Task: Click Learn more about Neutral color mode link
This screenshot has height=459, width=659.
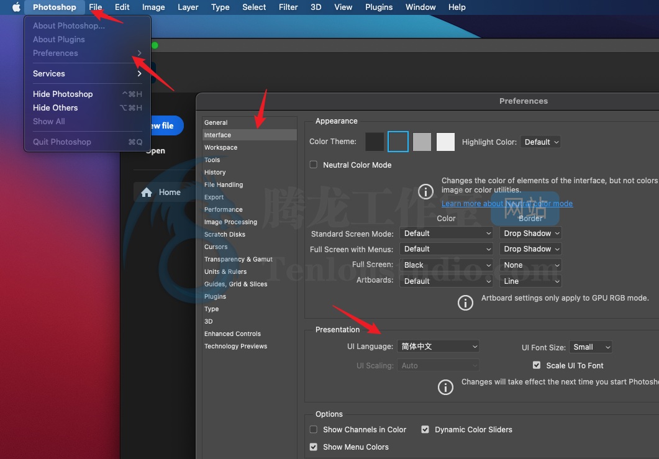Action: (x=507, y=204)
